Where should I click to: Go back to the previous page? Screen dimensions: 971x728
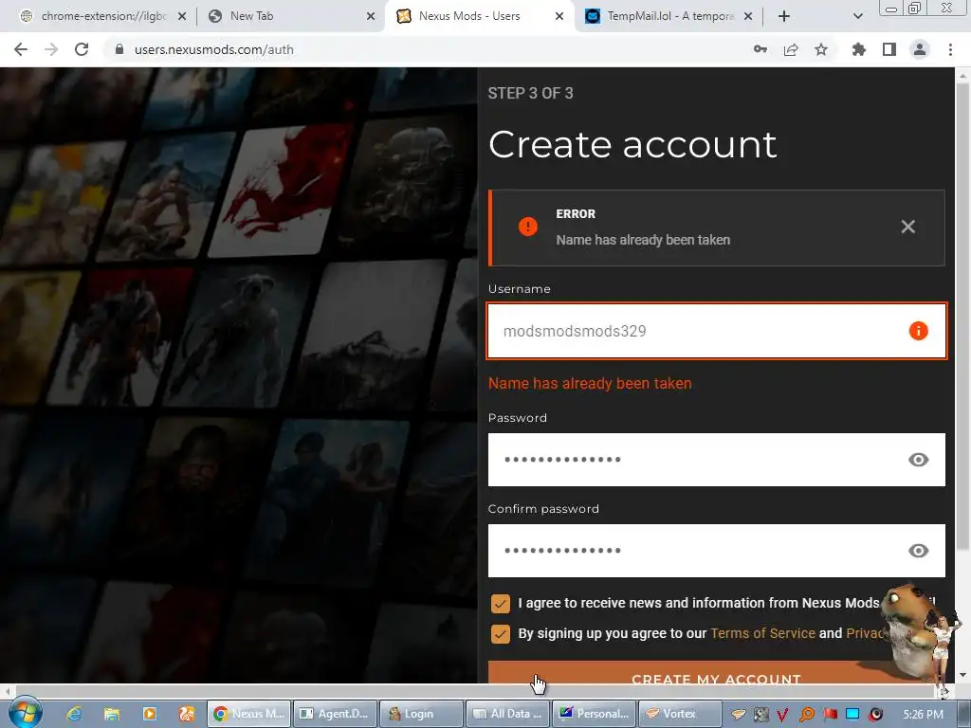pyautogui.click(x=21, y=49)
